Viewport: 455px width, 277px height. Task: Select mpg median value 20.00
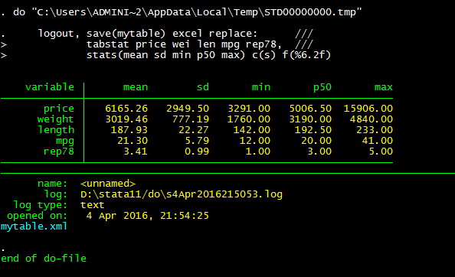point(316,141)
